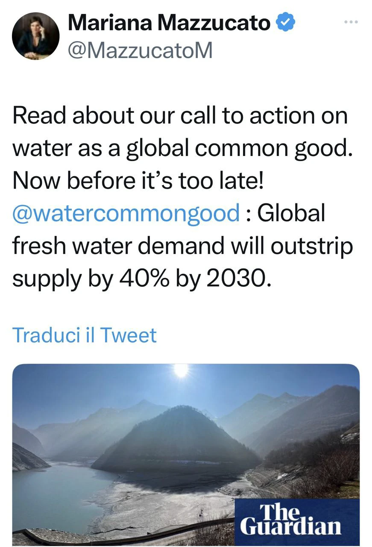Translate tweet using Traduci il Tweet

85,335
